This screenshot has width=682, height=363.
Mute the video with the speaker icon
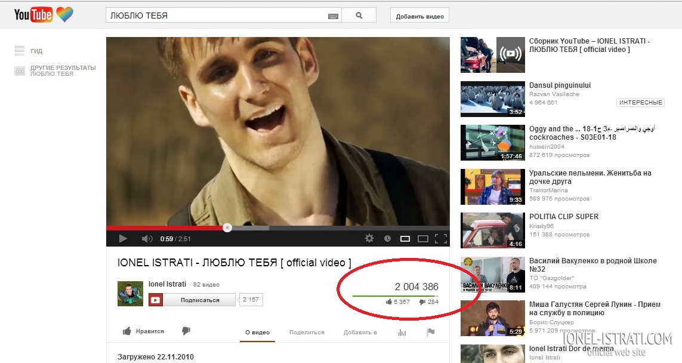(x=147, y=239)
